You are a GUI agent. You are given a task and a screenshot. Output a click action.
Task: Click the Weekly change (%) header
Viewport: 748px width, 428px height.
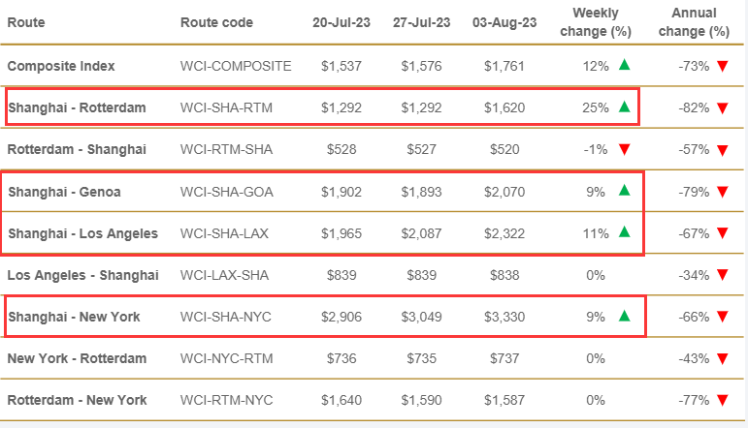coord(596,22)
